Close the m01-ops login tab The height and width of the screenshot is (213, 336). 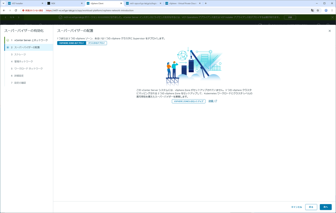click(x=161, y=3)
